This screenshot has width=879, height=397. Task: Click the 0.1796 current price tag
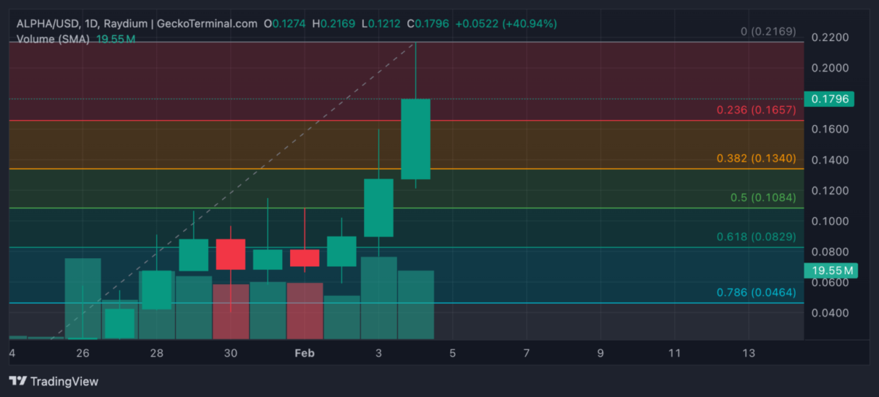tap(828, 99)
